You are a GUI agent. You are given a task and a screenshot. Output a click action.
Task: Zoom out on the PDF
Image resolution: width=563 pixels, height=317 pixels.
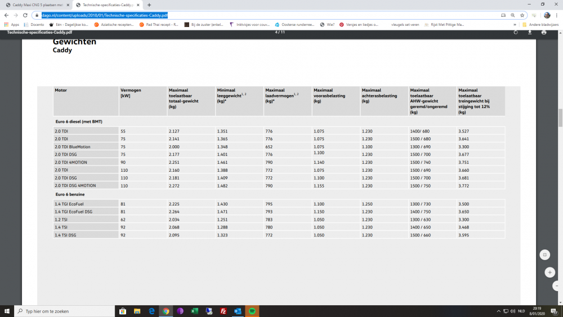tap(557, 286)
